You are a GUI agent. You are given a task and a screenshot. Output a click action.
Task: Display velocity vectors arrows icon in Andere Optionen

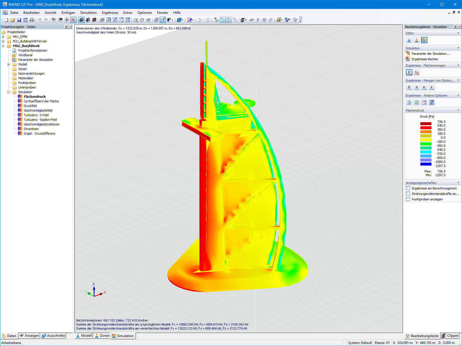point(409,102)
